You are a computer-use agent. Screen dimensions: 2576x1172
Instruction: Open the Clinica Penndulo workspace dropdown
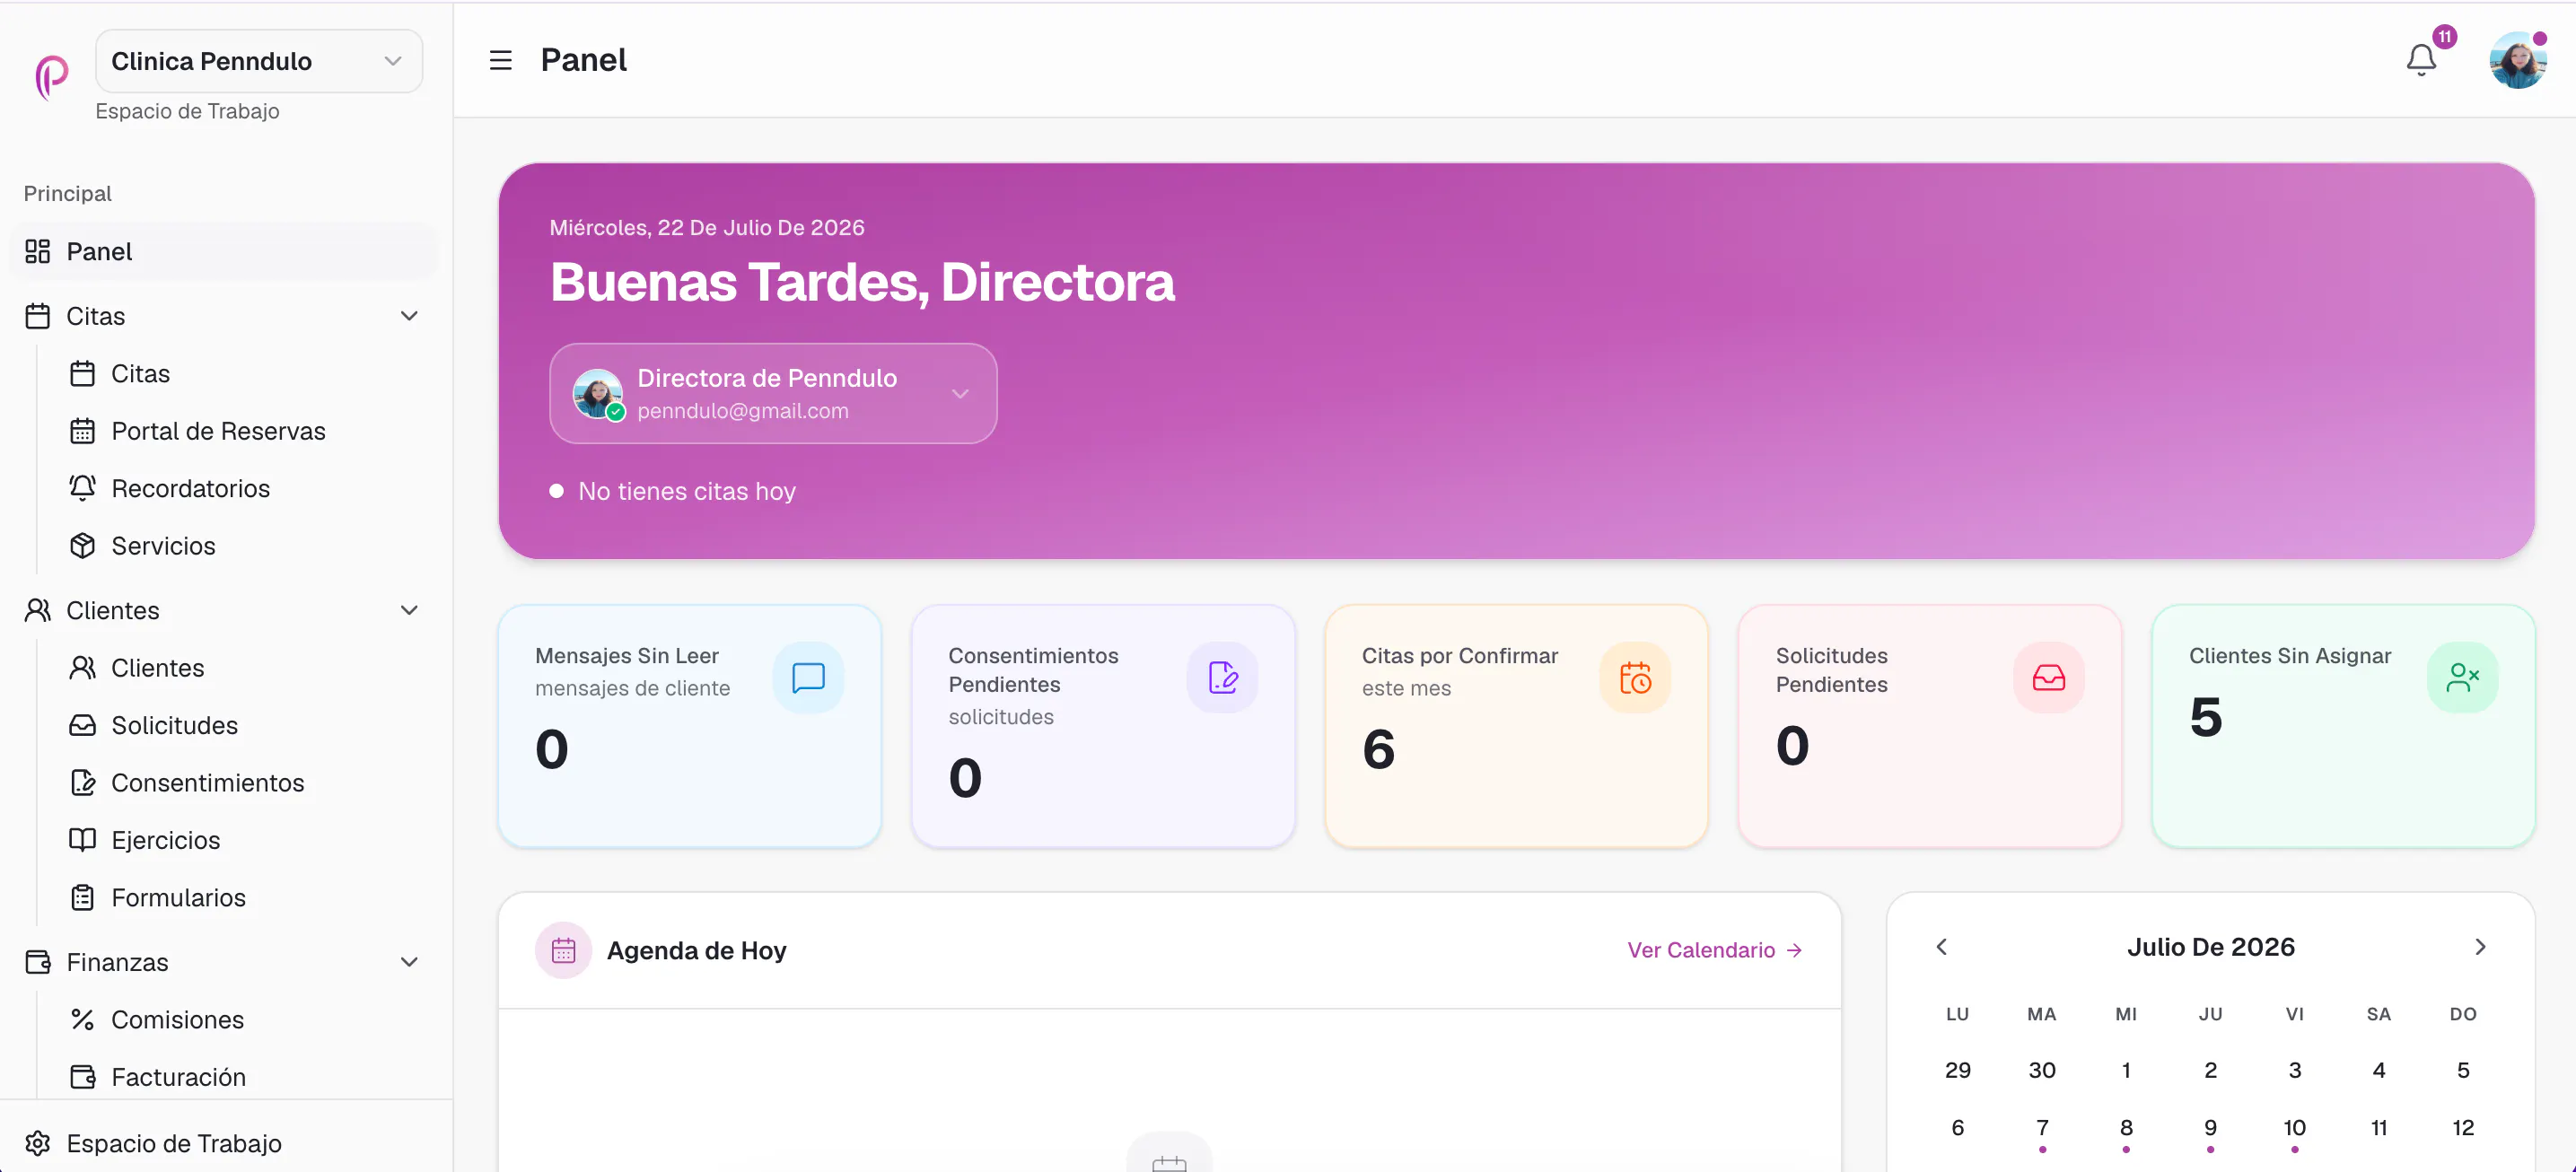[x=259, y=61]
